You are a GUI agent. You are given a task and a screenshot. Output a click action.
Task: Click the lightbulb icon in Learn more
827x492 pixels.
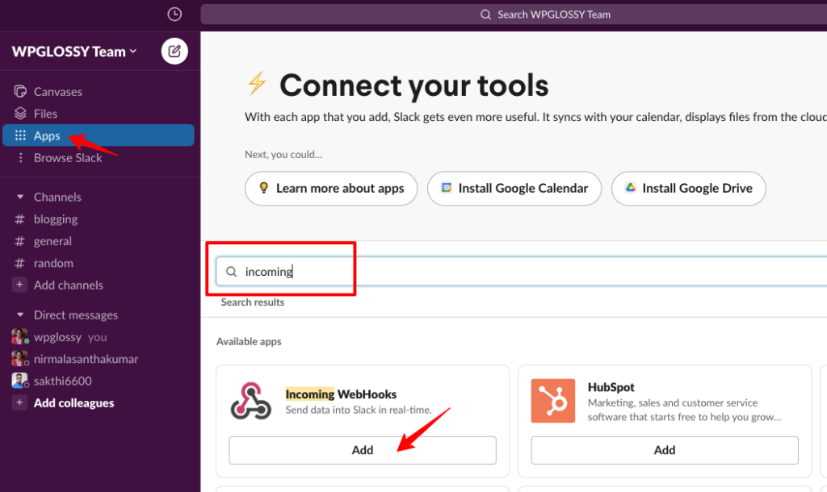coord(264,188)
